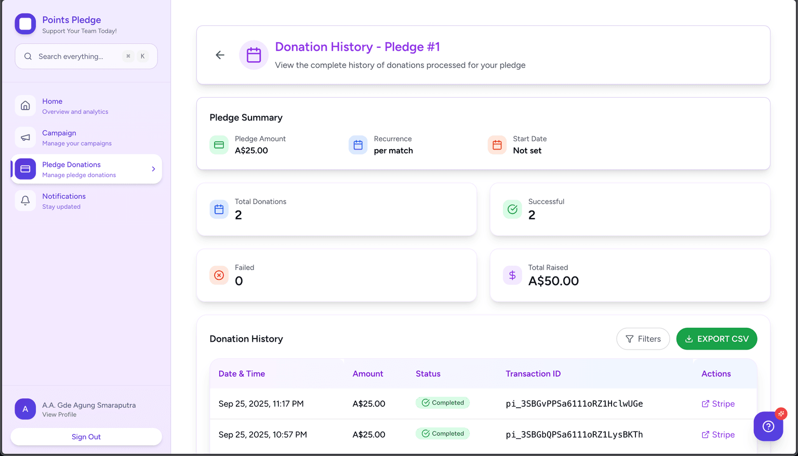Click the calendar icon beside page title
798x456 pixels.
(254, 55)
